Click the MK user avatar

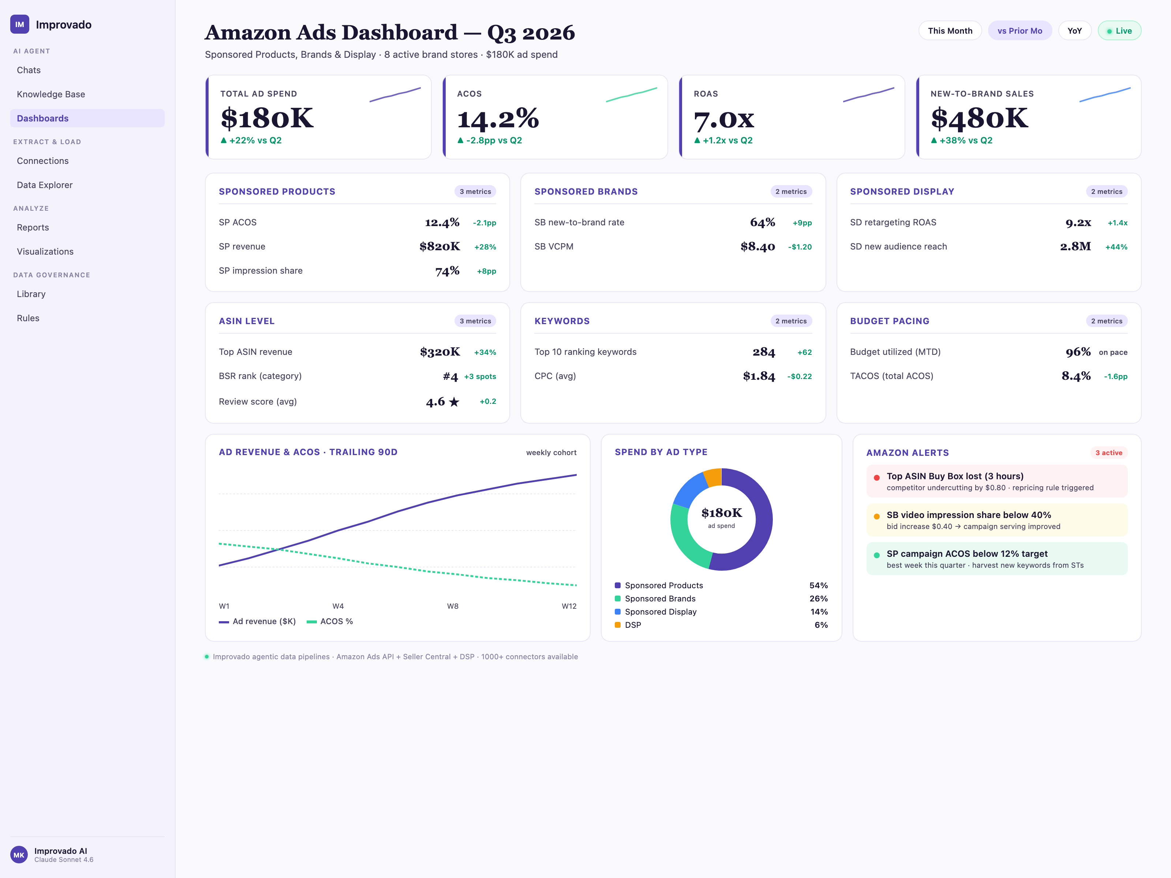pos(19,855)
